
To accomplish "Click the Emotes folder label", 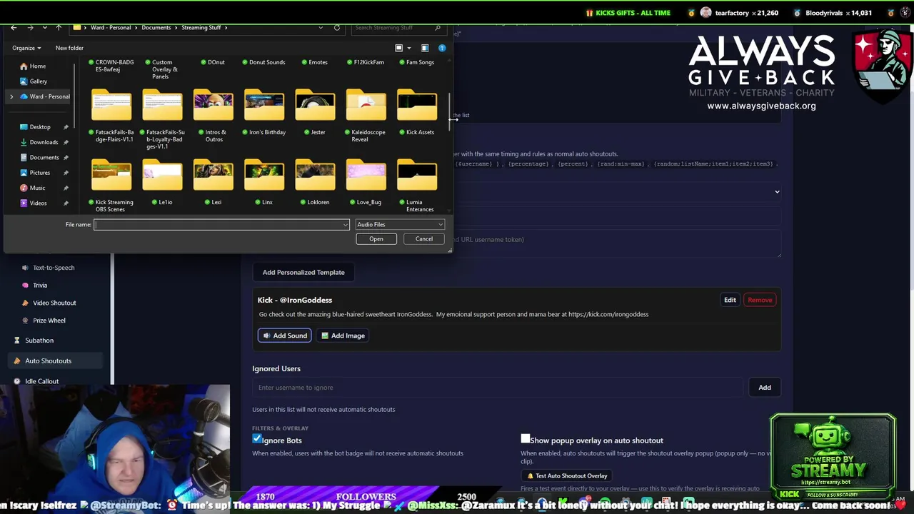I will (x=318, y=62).
